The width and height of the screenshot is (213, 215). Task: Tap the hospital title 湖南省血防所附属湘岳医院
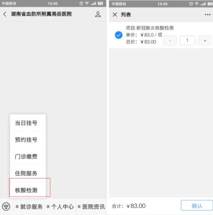click(41, 14)
